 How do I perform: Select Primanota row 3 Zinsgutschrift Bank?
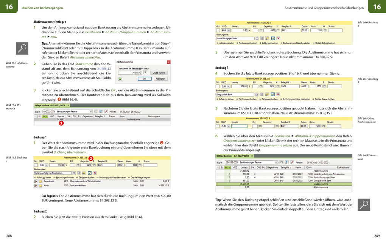coord(284,181)
